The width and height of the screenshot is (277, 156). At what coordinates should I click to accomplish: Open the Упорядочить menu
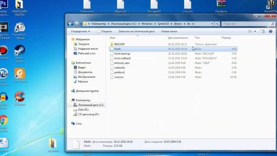click(81, 31)
